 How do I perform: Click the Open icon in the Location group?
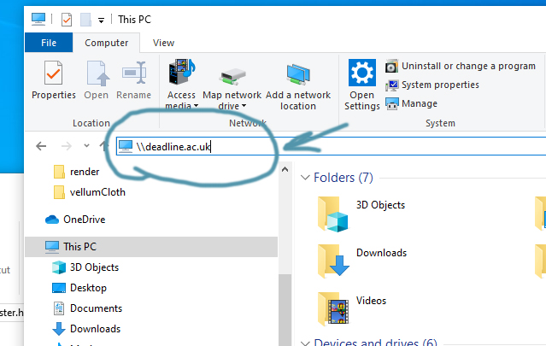97,73
